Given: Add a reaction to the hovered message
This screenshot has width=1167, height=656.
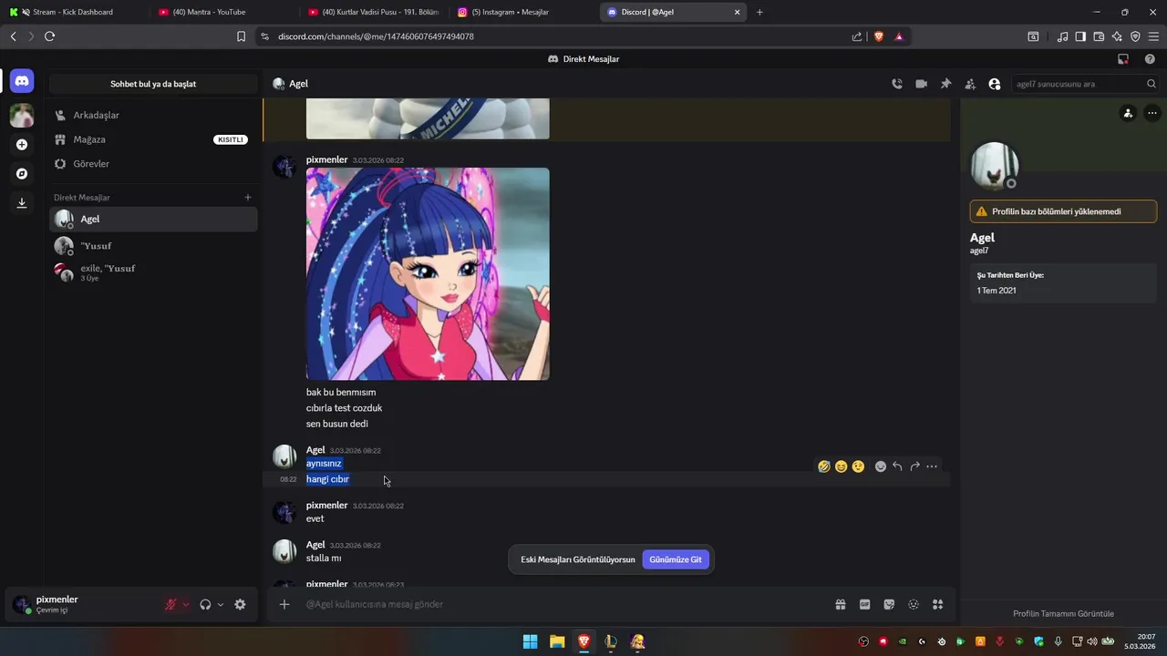Looking at the screenshot, I should [x=881, y=466].
